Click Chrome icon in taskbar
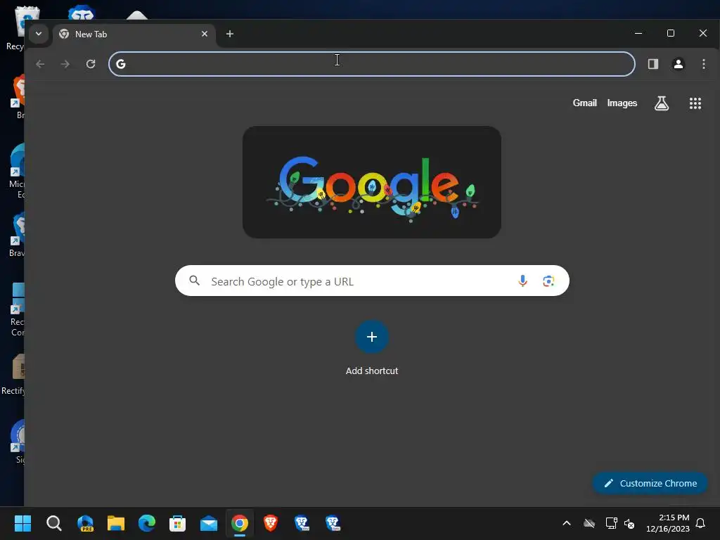This screenshot has height=540, width=720. coord(240,523)
